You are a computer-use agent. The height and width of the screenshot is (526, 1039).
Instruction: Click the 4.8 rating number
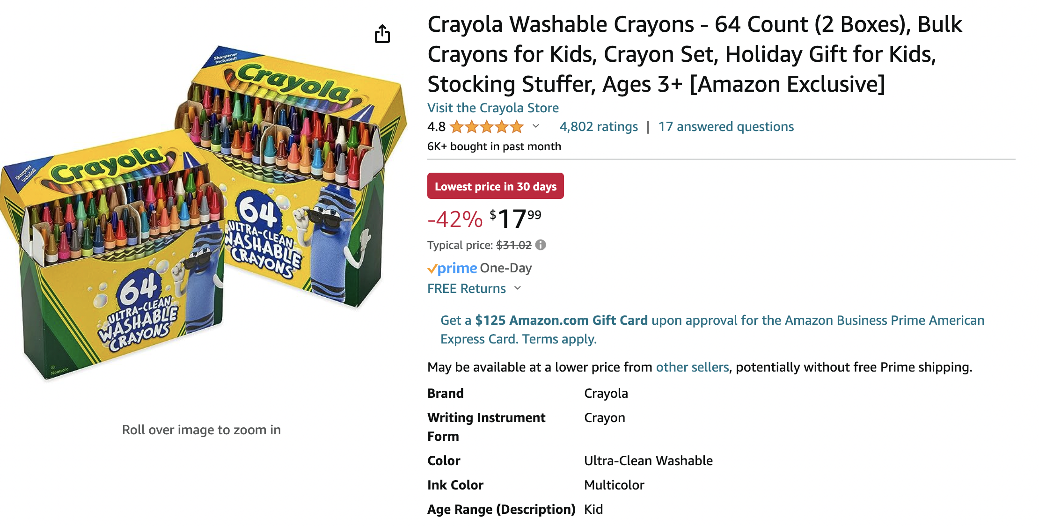[x=436, y=126]
